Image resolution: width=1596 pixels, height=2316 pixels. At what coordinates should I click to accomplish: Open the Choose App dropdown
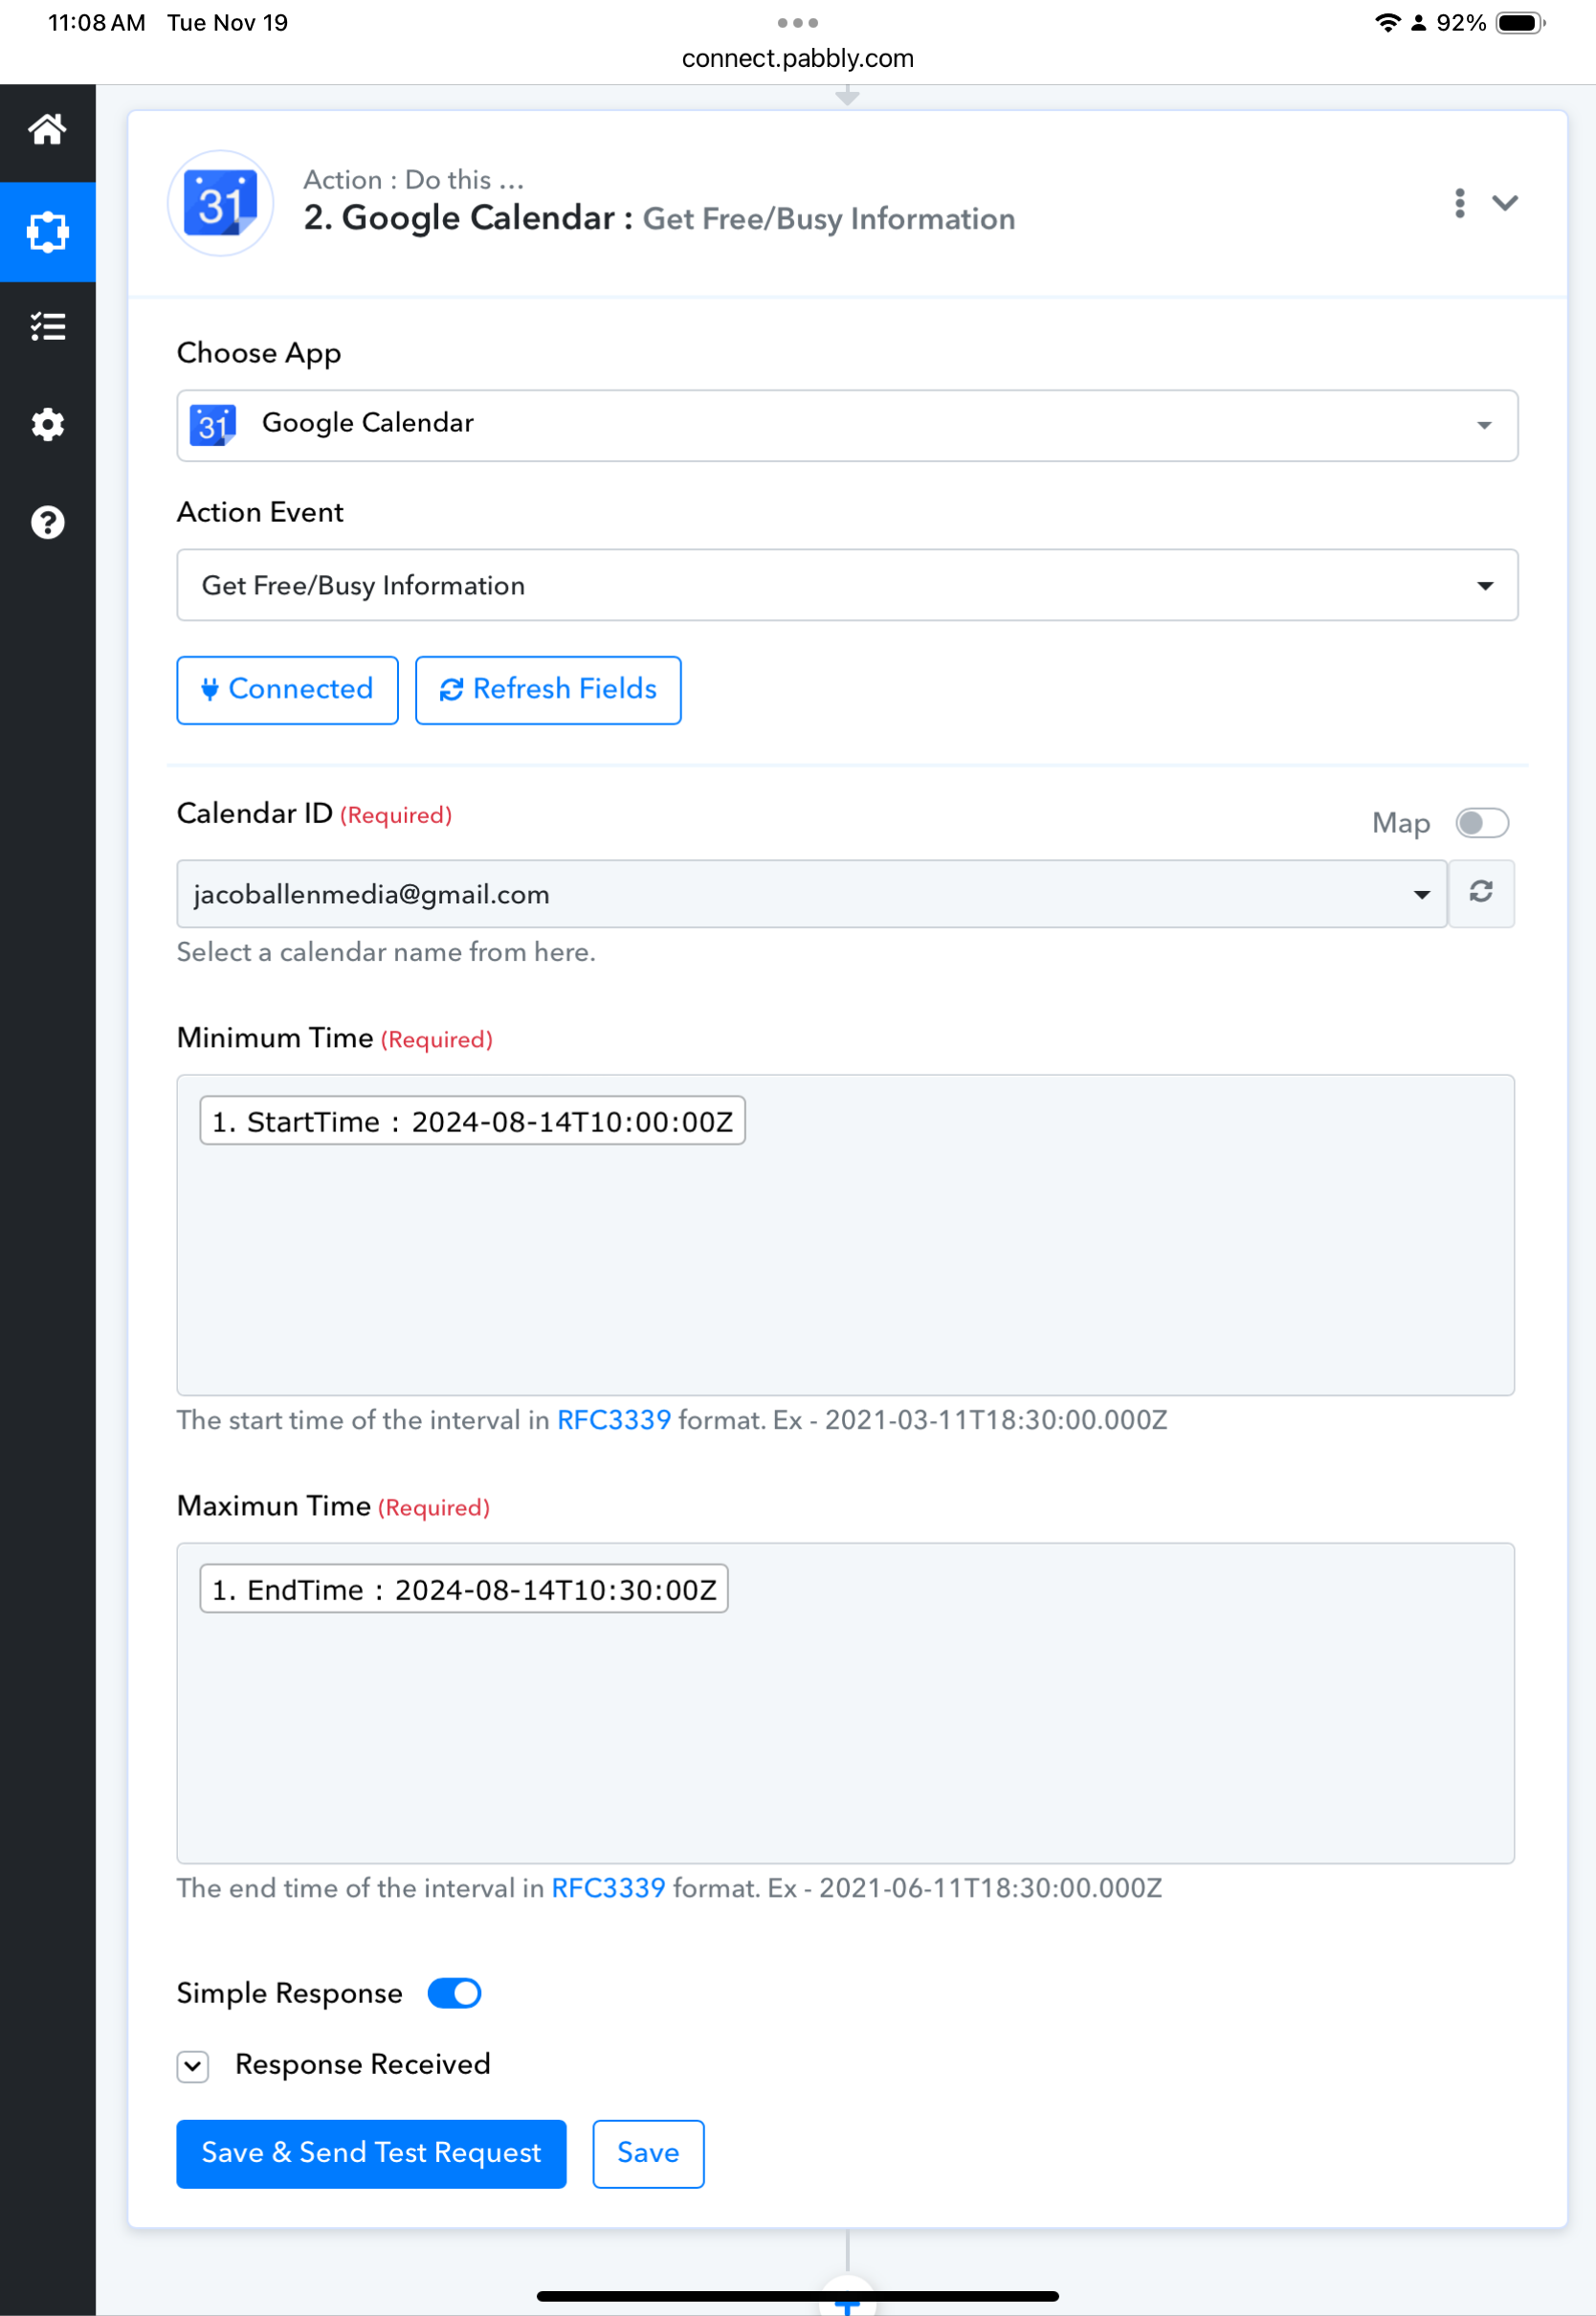pyautogui.click(x=847, y=425)
